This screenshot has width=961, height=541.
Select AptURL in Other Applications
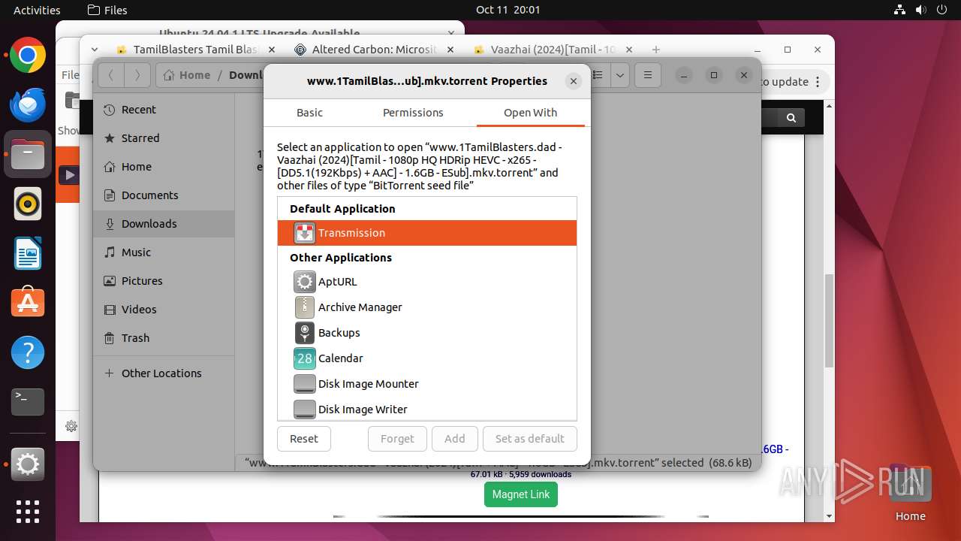(427, 282)
